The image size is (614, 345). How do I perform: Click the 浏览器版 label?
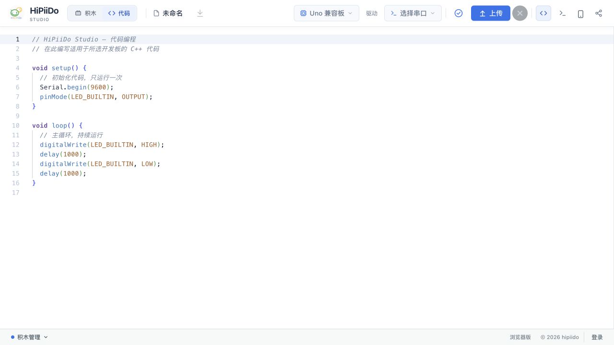point(520,337)
